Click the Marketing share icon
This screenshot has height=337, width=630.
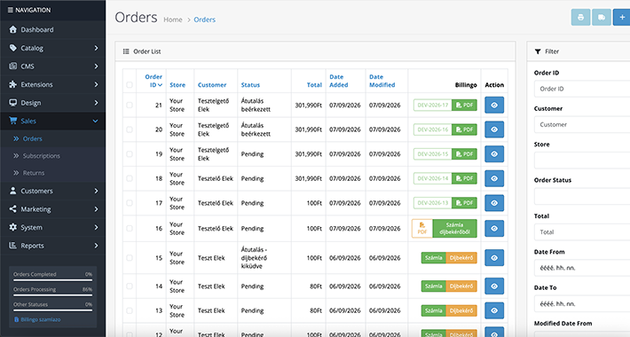pos(12,209)
